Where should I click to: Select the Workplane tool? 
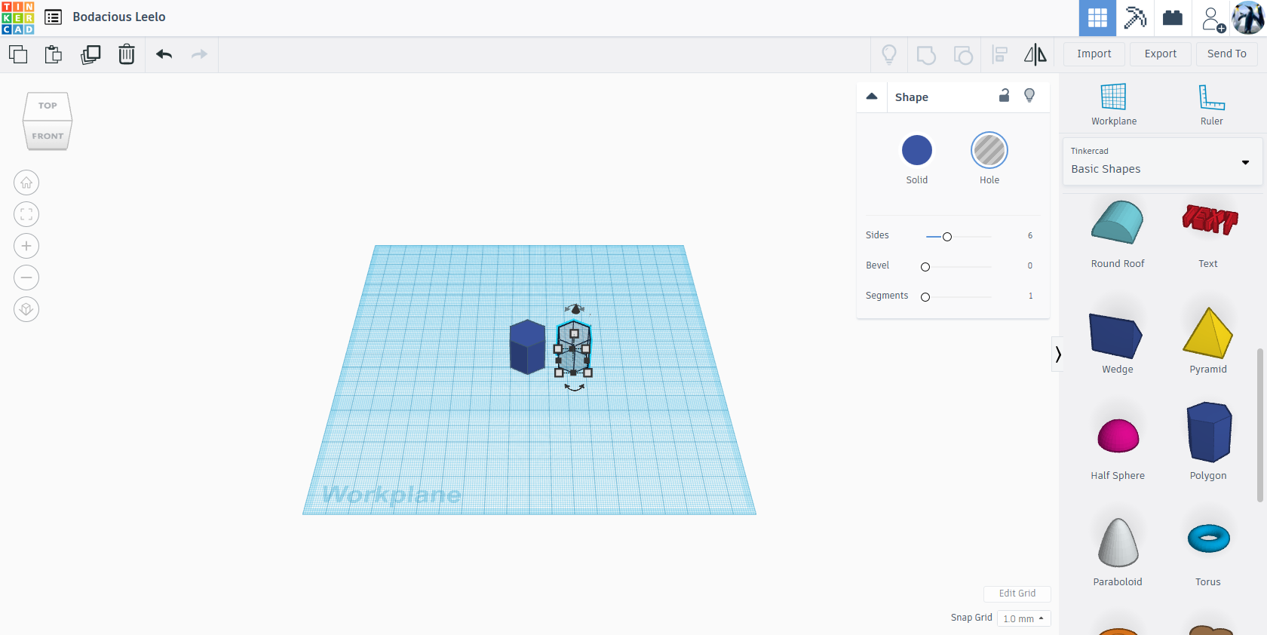point(1114,105)
